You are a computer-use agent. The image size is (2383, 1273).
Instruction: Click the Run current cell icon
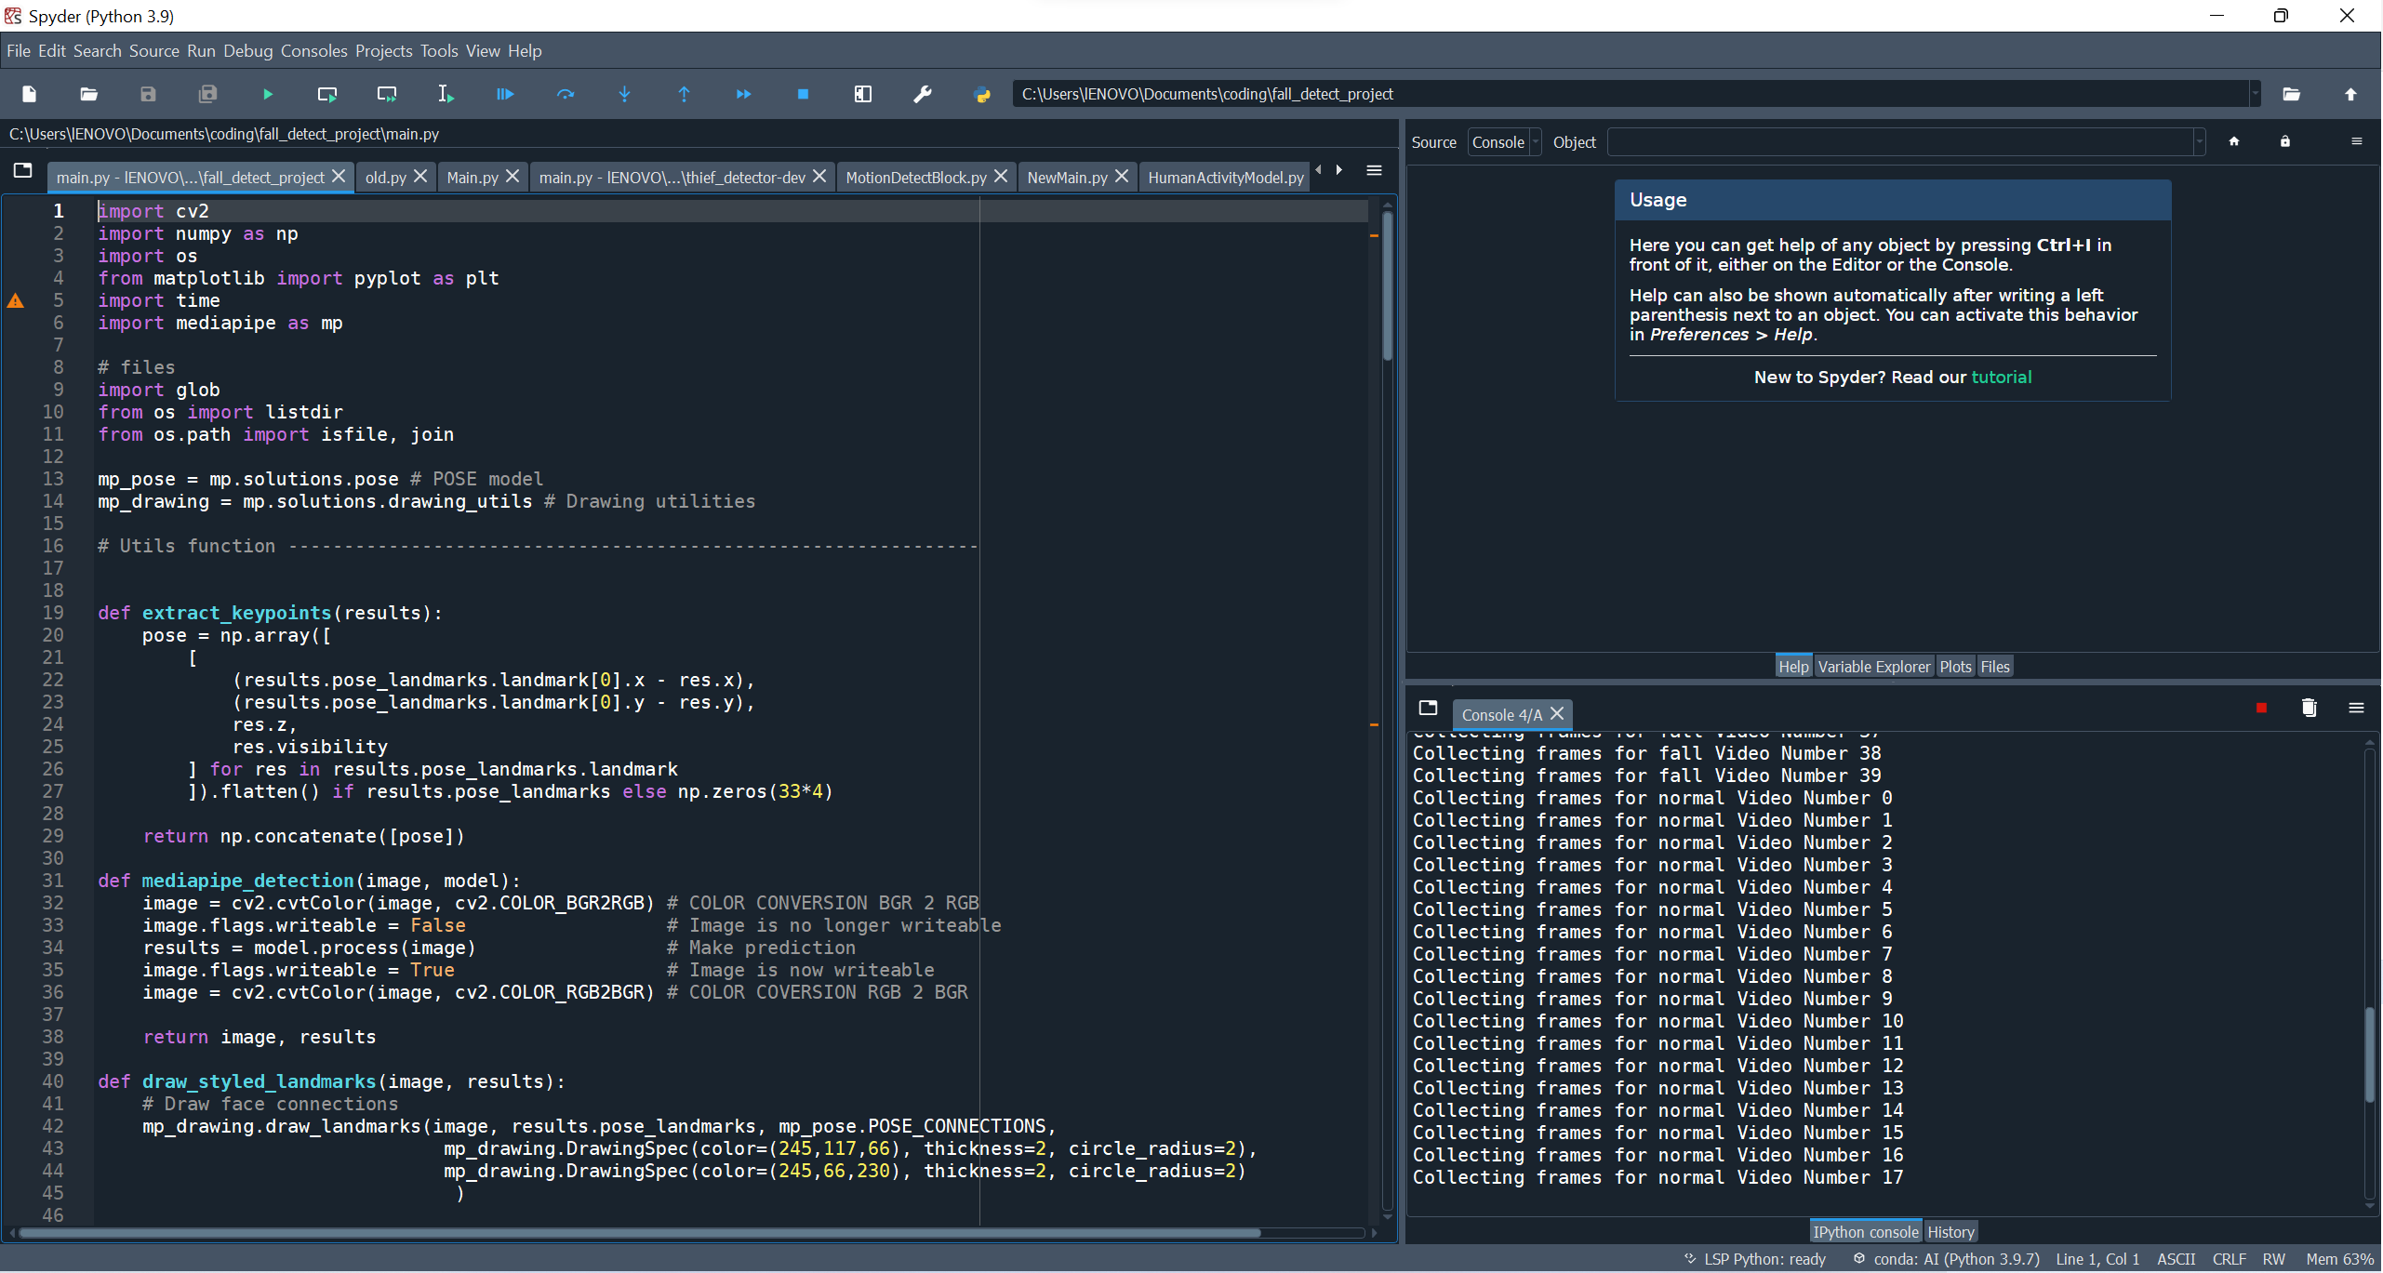(327, 94)
